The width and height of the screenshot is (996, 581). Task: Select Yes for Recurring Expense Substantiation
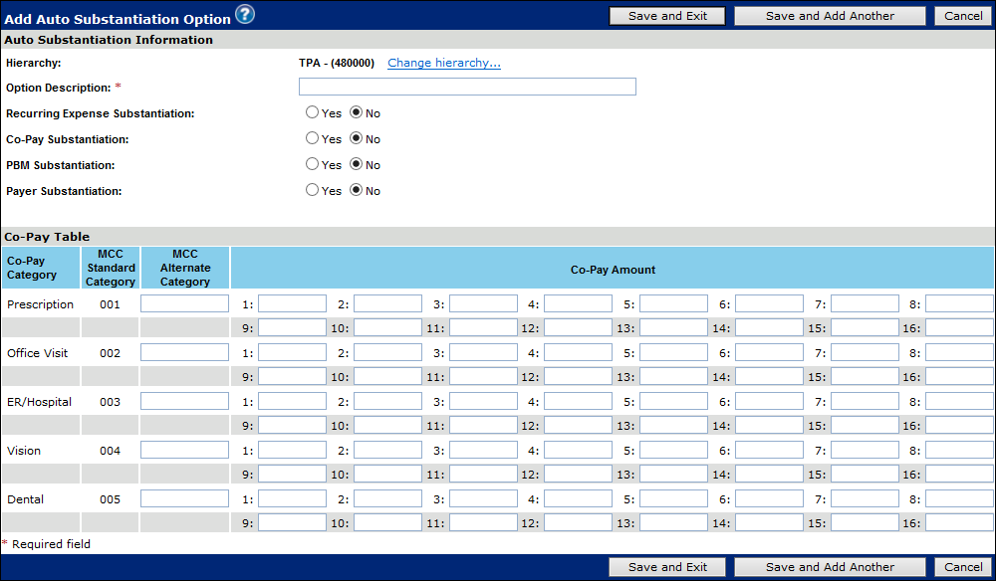pos(313,112)
